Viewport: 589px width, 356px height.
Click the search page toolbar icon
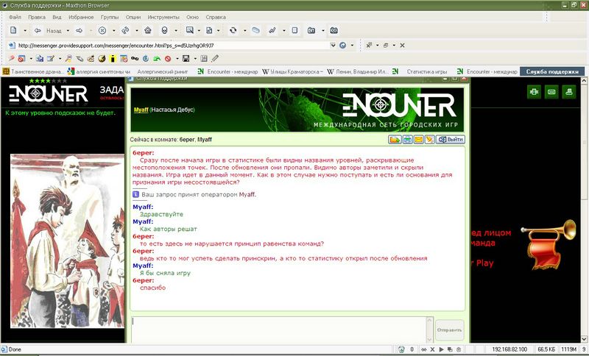[x=190, y=30]
